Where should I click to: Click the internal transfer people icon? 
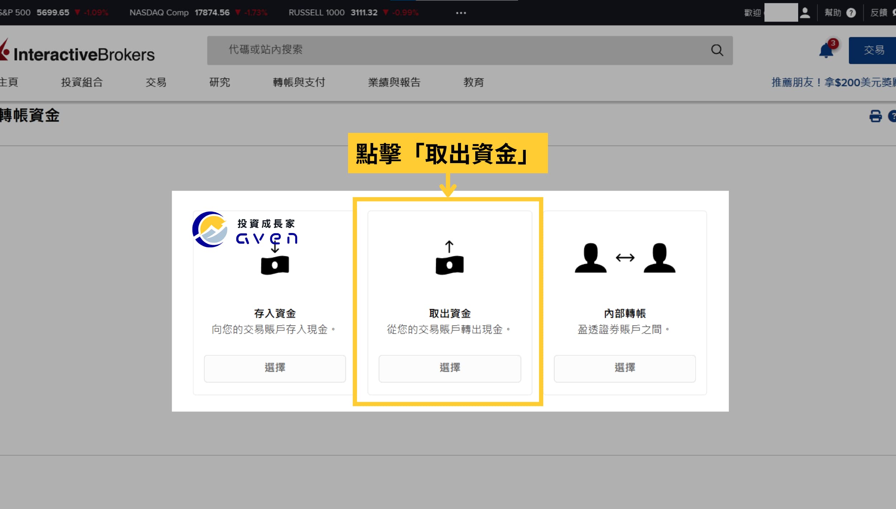tap(625, 258)
